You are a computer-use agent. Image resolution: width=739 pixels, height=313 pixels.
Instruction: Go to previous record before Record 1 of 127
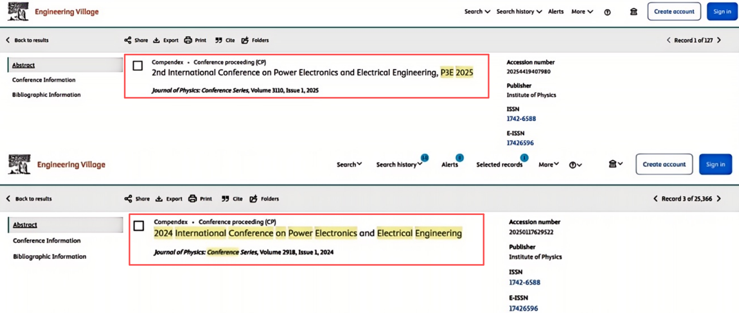[x=669, y=40]
